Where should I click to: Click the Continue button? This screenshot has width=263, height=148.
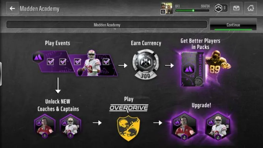click(x=233, y=25)
